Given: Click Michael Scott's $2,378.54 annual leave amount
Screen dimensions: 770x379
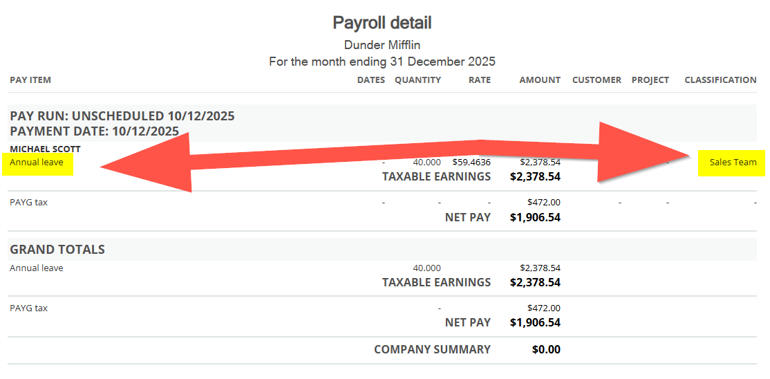Looking at the screenshot, I should coord(541,162).
